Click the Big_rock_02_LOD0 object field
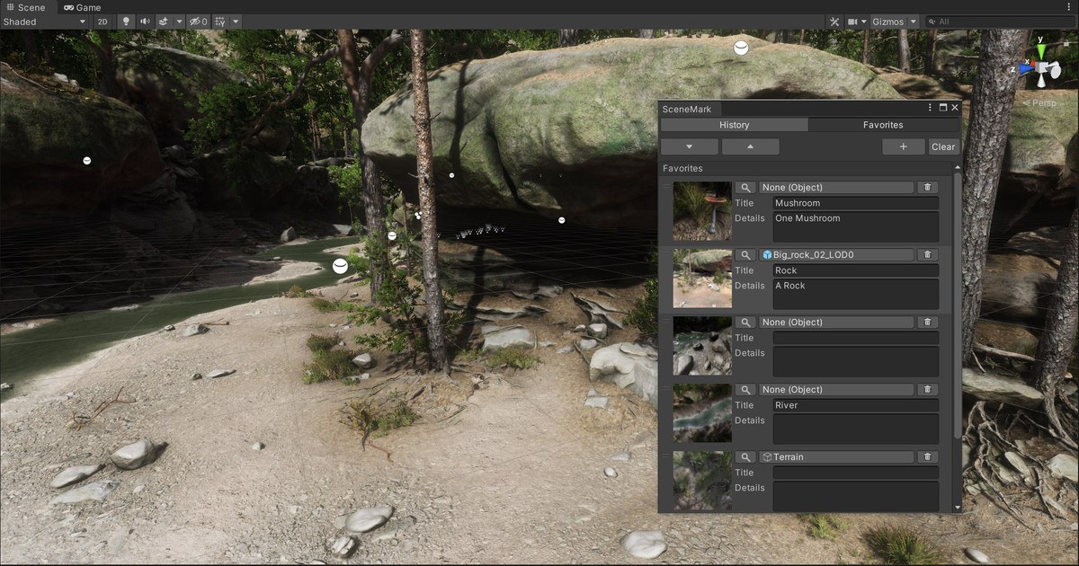This screenshot has height=566, width=1079. (837, 255)
